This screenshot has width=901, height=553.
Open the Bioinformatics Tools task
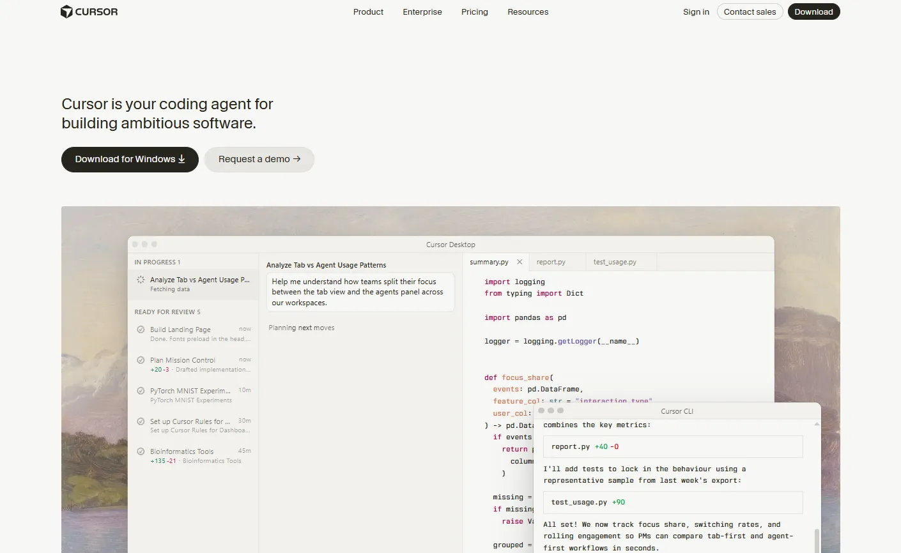point(193,456)
